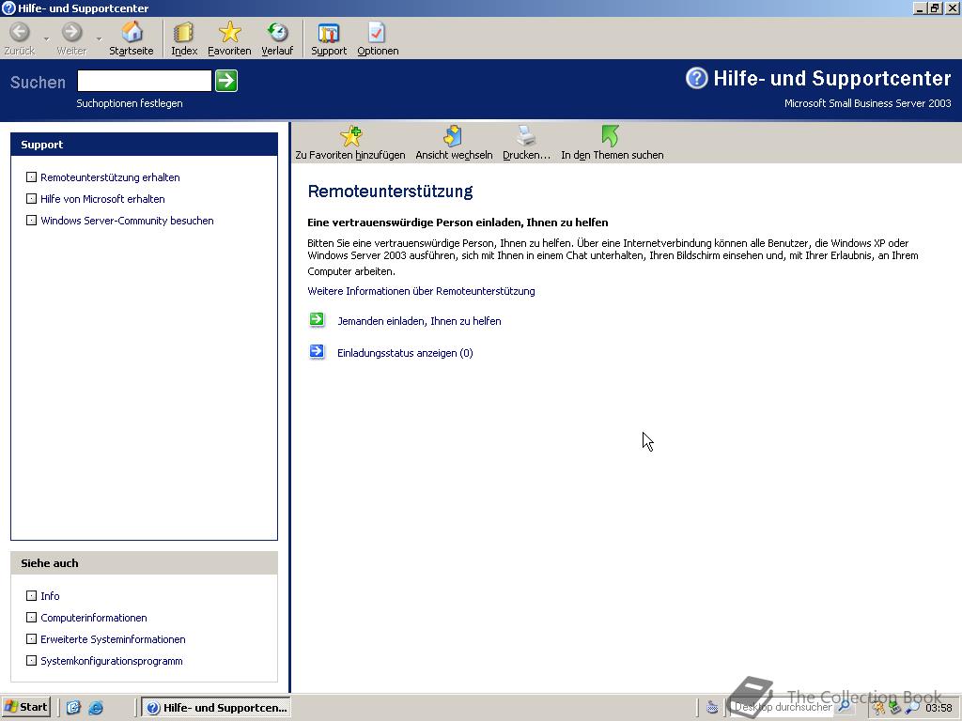962x721 pixels.
Task: Open Weitere Informationen über Remoteunterstützung link
Action: pyautogui.click(x=421, y=291)
